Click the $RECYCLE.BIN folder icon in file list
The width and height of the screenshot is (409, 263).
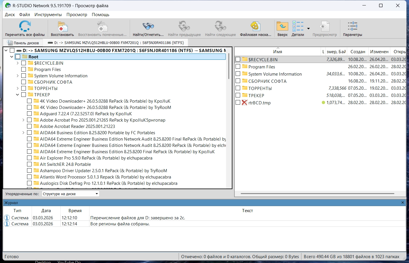click(x=245, y=59)
